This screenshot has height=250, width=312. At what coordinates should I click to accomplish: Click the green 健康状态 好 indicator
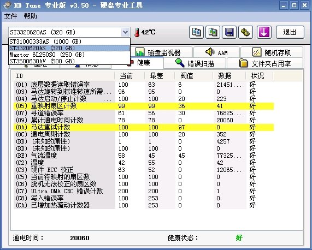[239, 237]
